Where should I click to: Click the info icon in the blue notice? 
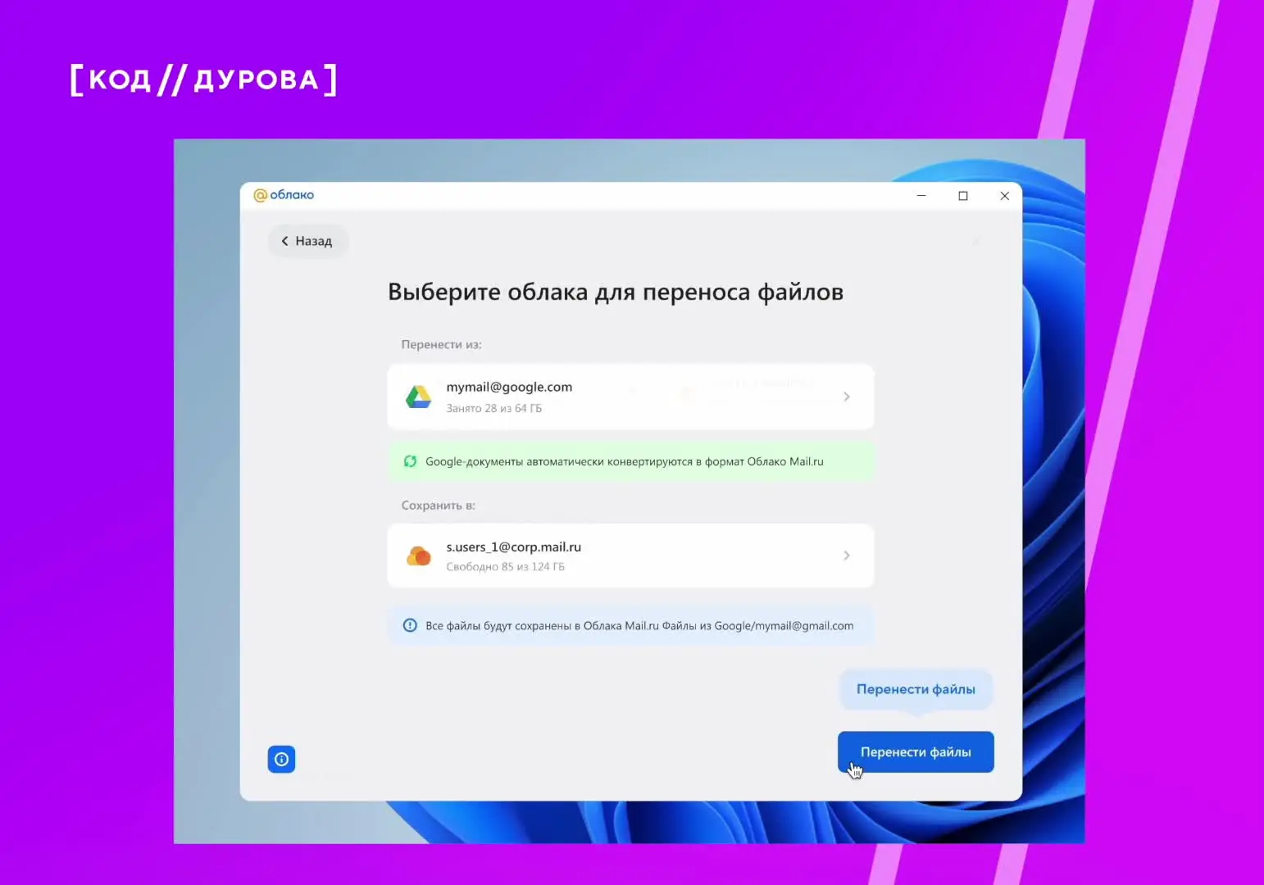tap(410, 625)
